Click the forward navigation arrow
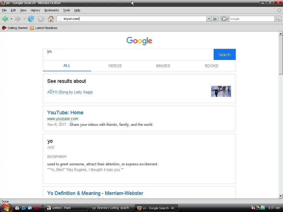This screenshot has height=212, width=283. coord(18,19)
